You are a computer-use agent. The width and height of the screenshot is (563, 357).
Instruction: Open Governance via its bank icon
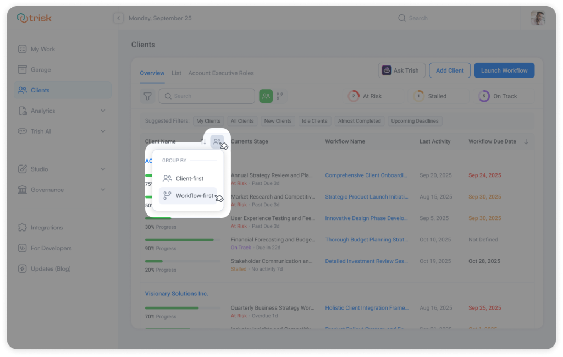tap(21, 189)
